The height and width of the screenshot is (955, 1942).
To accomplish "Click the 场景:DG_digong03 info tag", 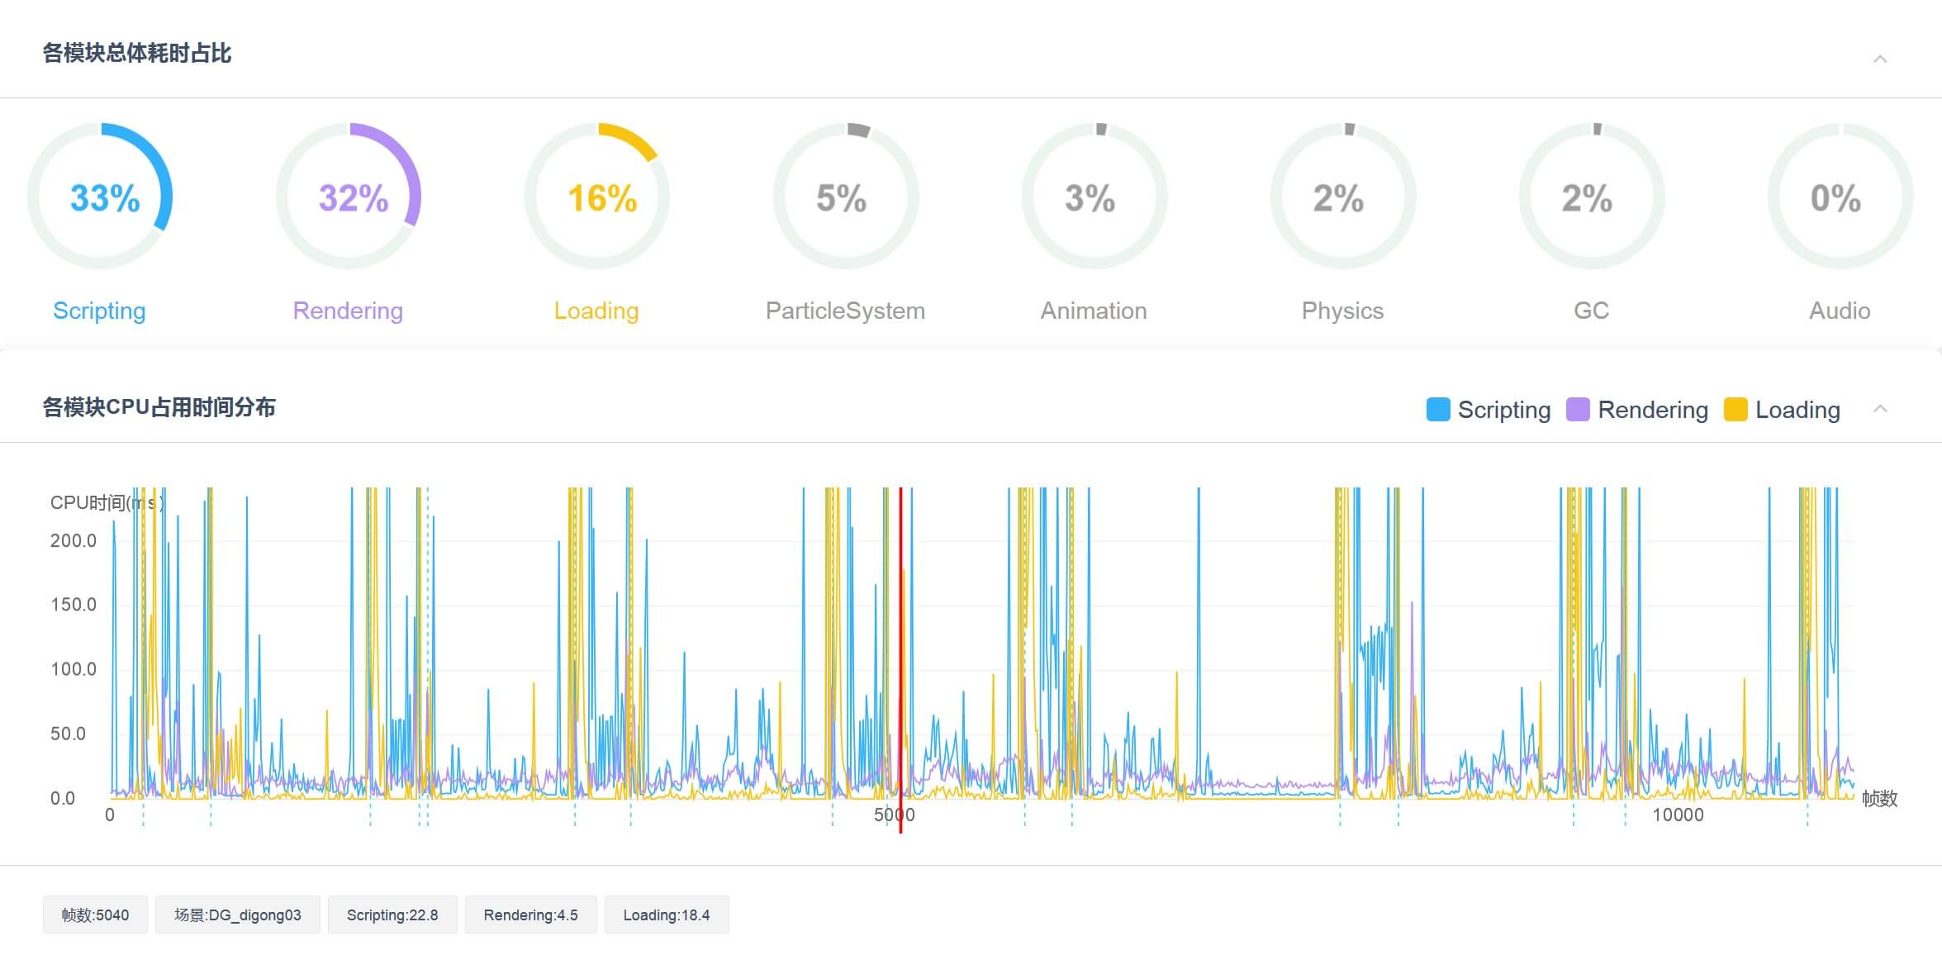I will click(x=238, y=915).
